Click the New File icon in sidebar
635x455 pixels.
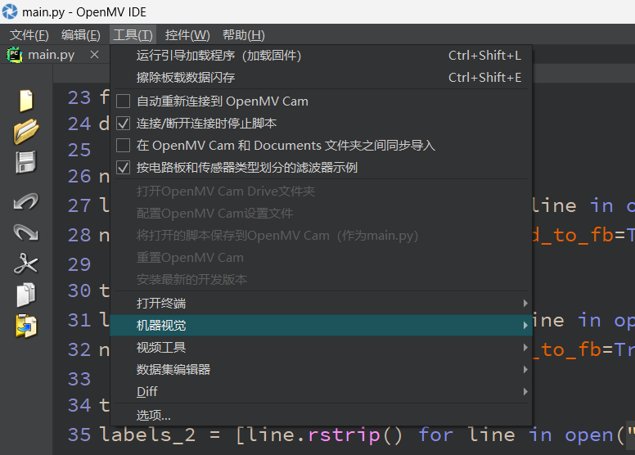[x=26, y=100]
